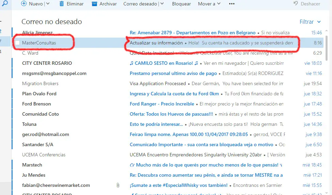Select sender Plan Ovalo Ford
332x195 pixels.
(x=39, y=94)
